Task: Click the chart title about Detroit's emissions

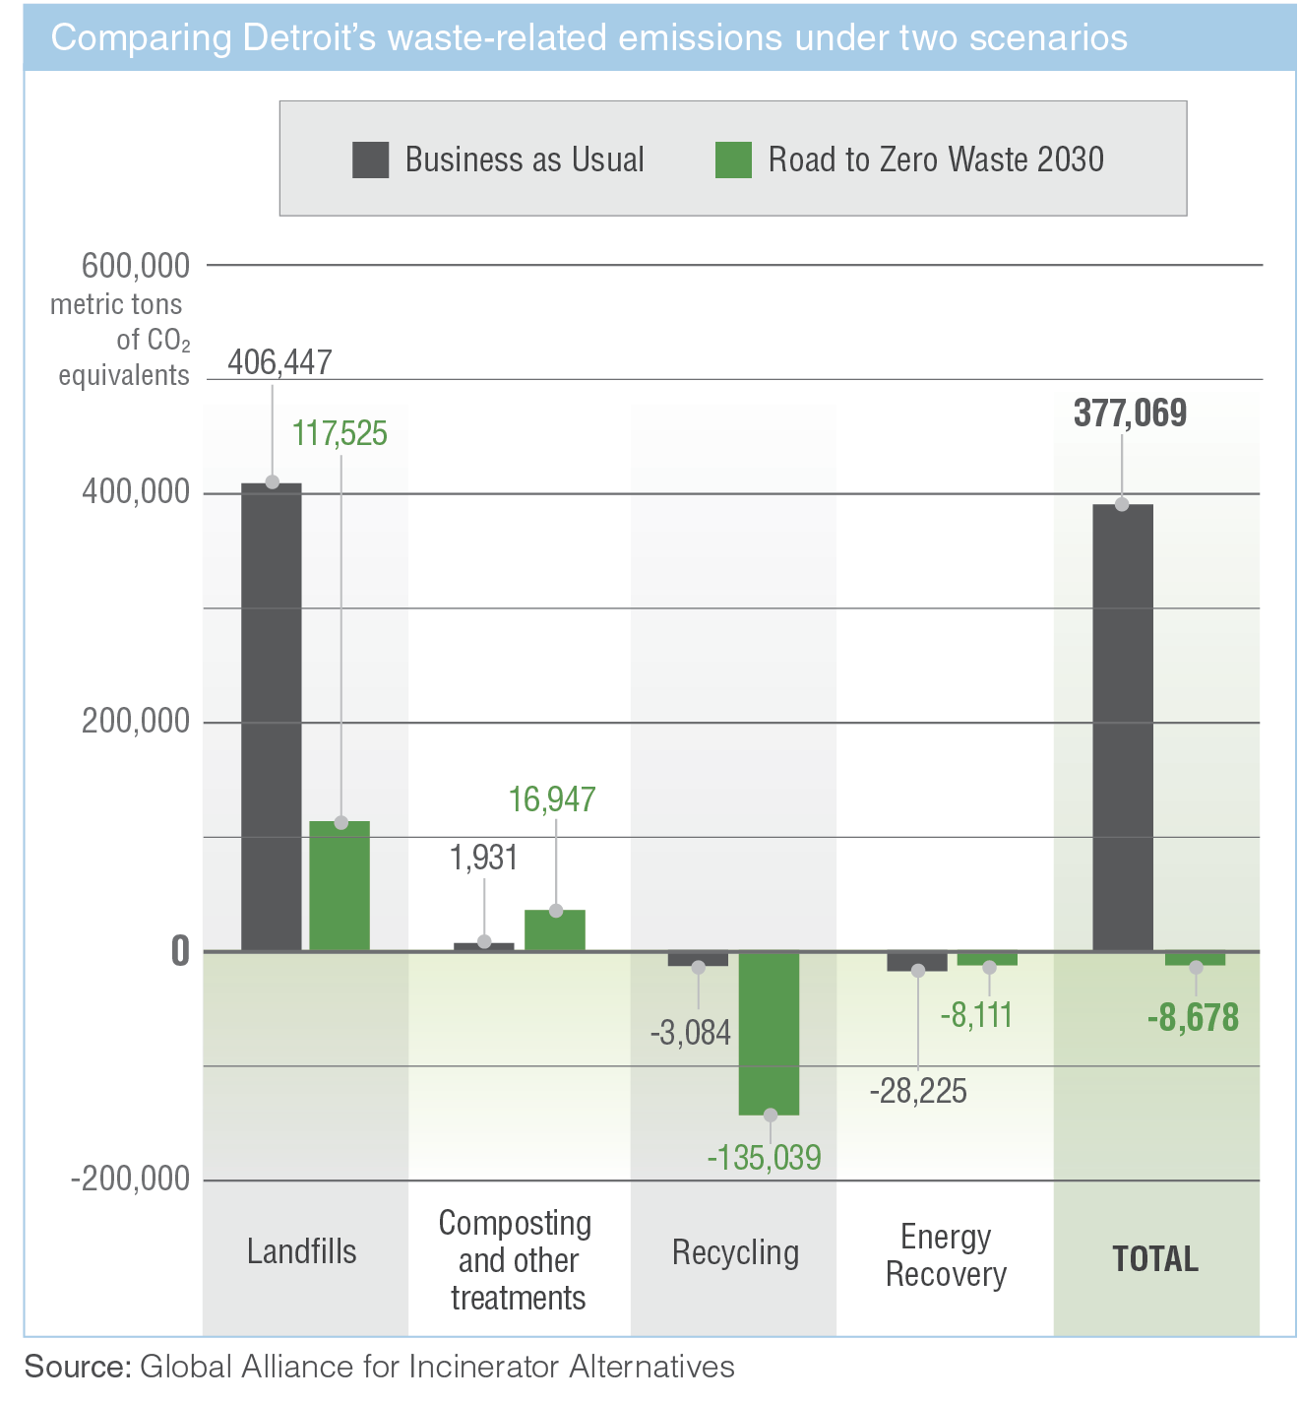Action: coord(589,38)
